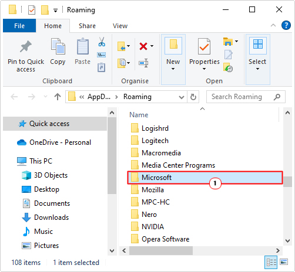Click the file list vertical scroll down arrow
This screenshot has height=272, width=295.
tap(287, 240)
